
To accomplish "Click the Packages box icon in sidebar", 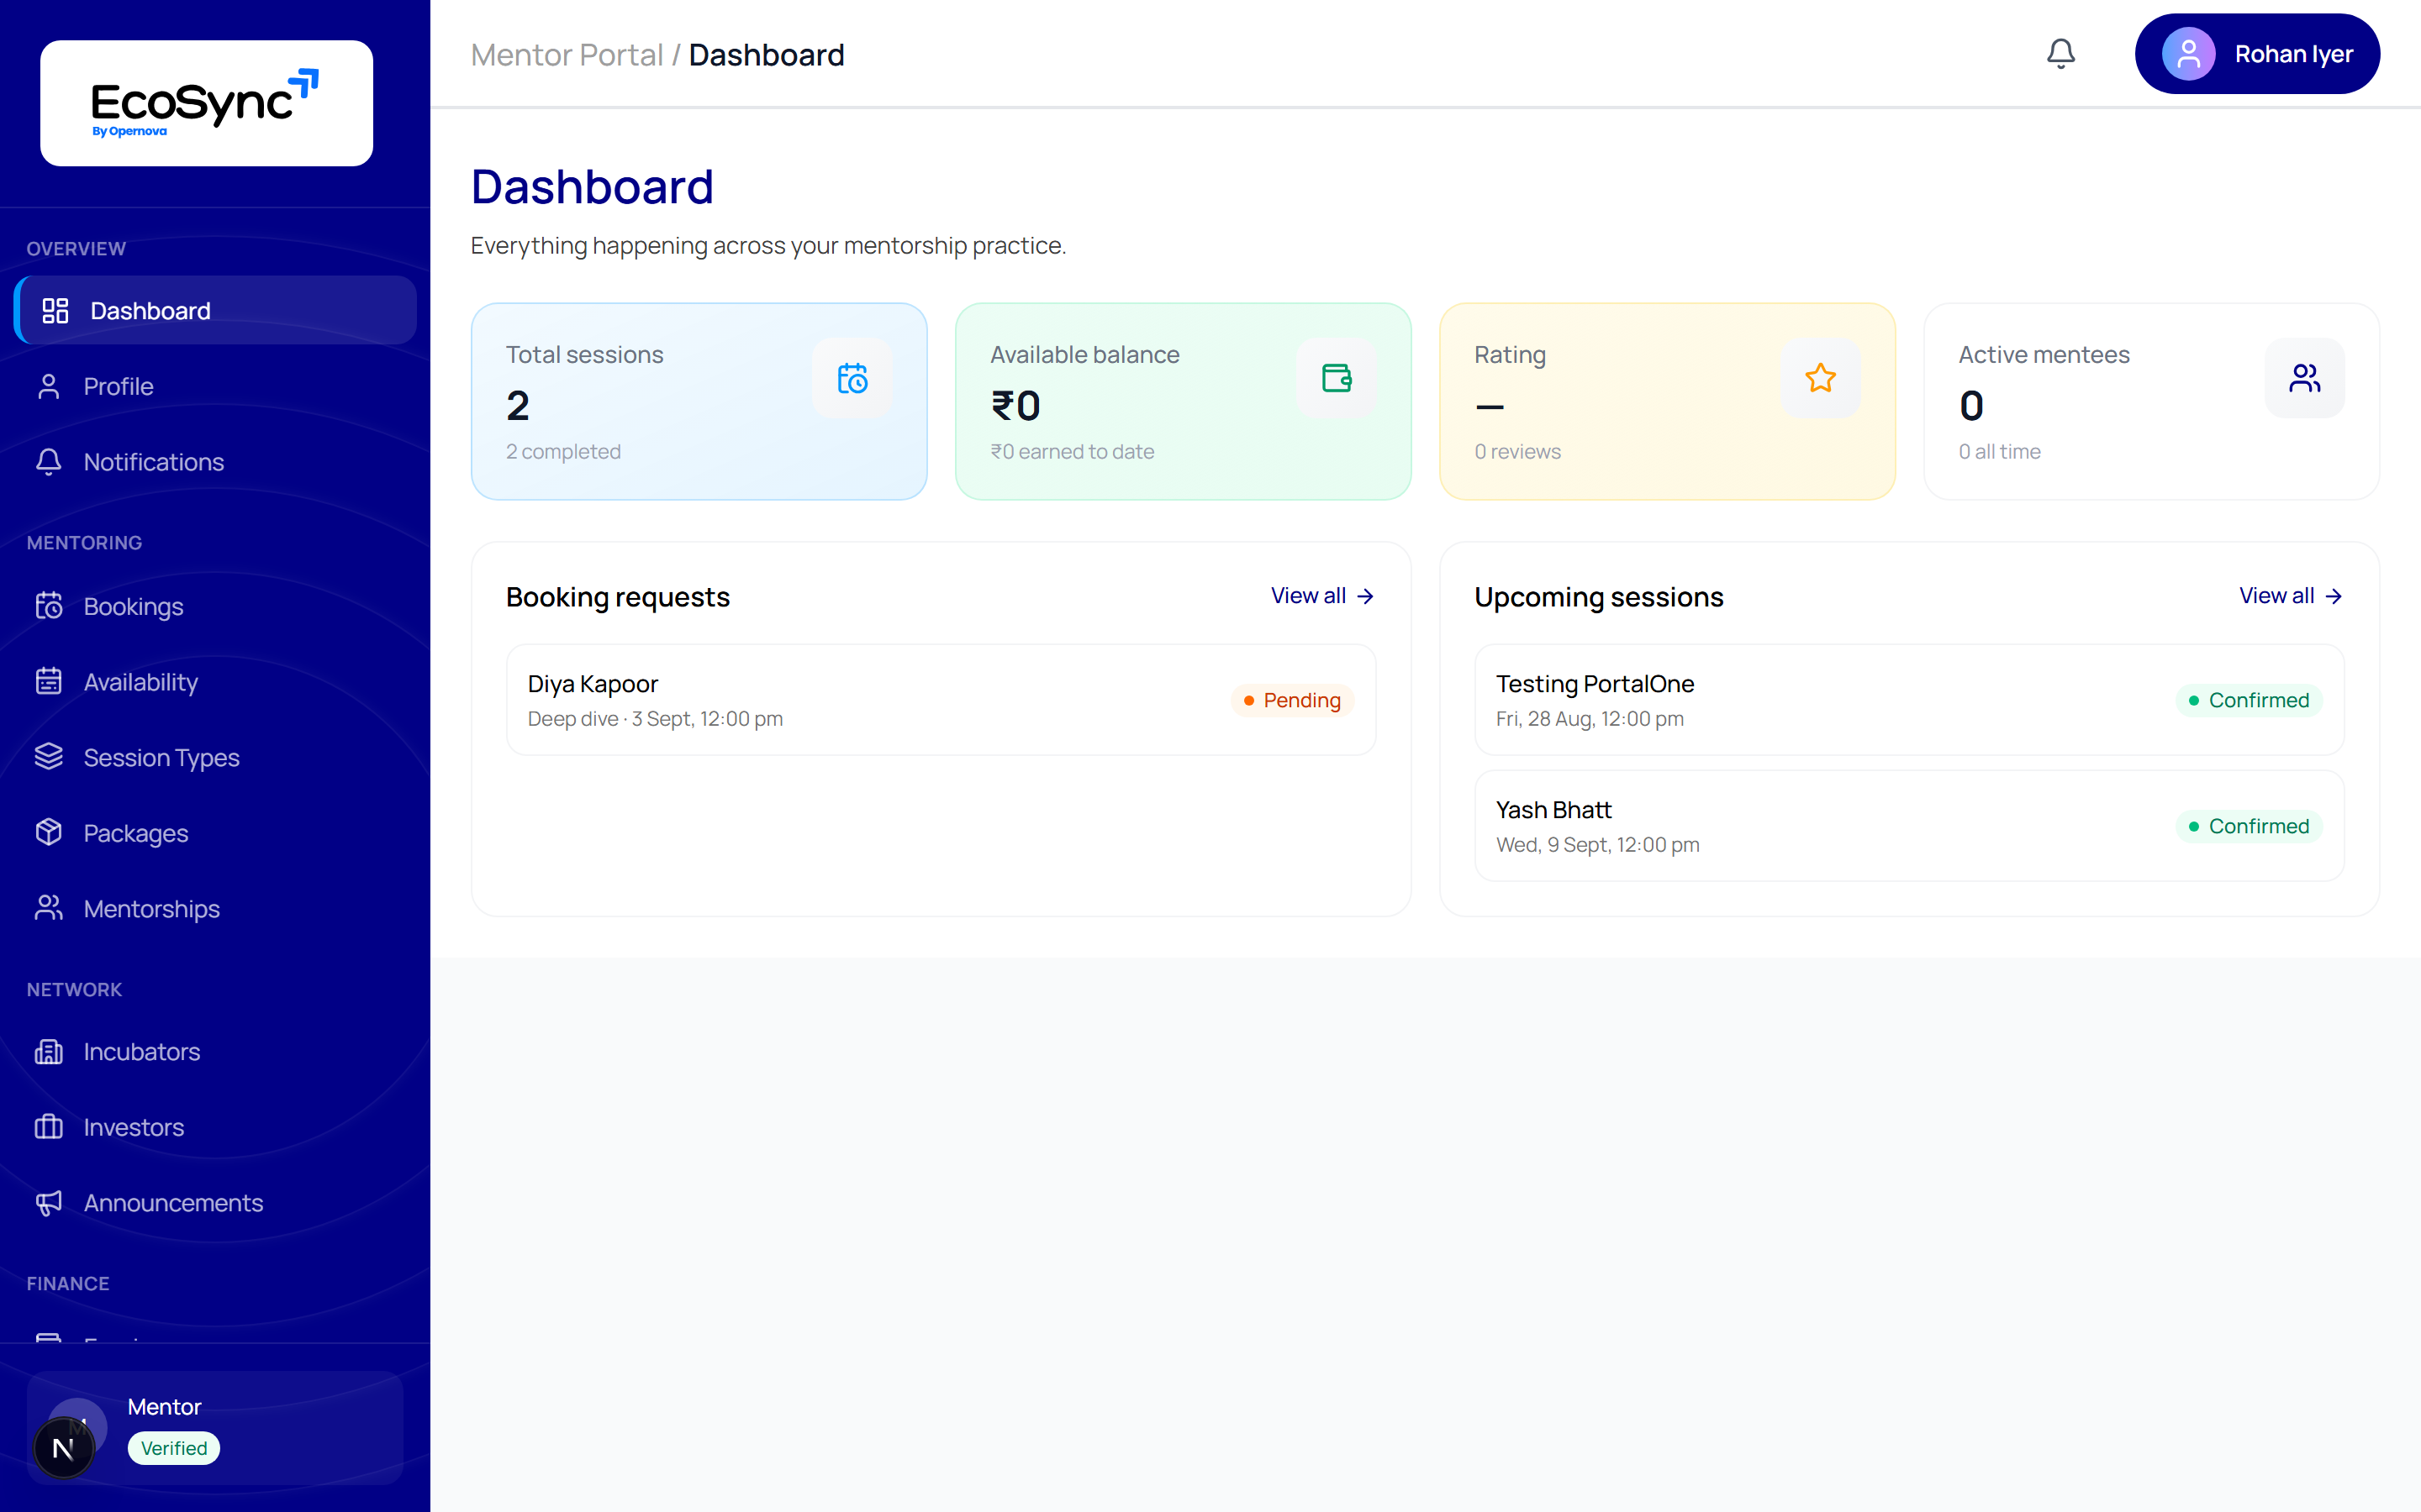I will [x=48, y=833].
